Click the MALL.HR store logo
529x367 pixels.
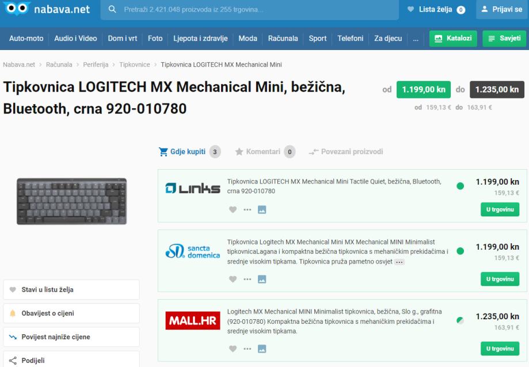[x=193, y=320]
